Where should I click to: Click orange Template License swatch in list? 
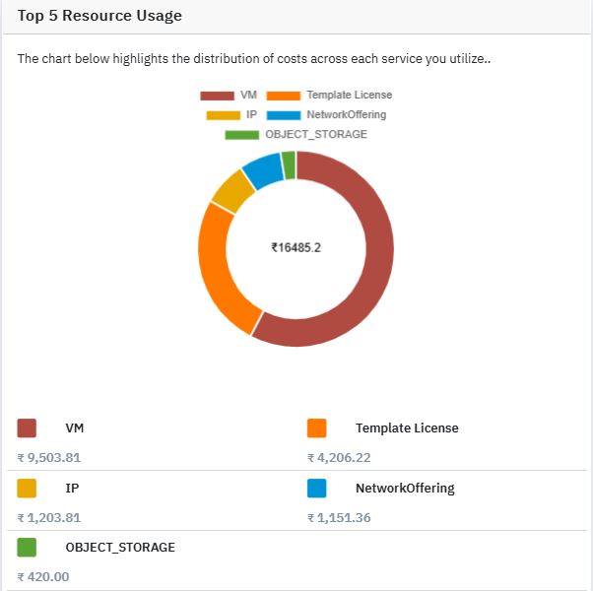pyautogui.click(x=317, y=428)
